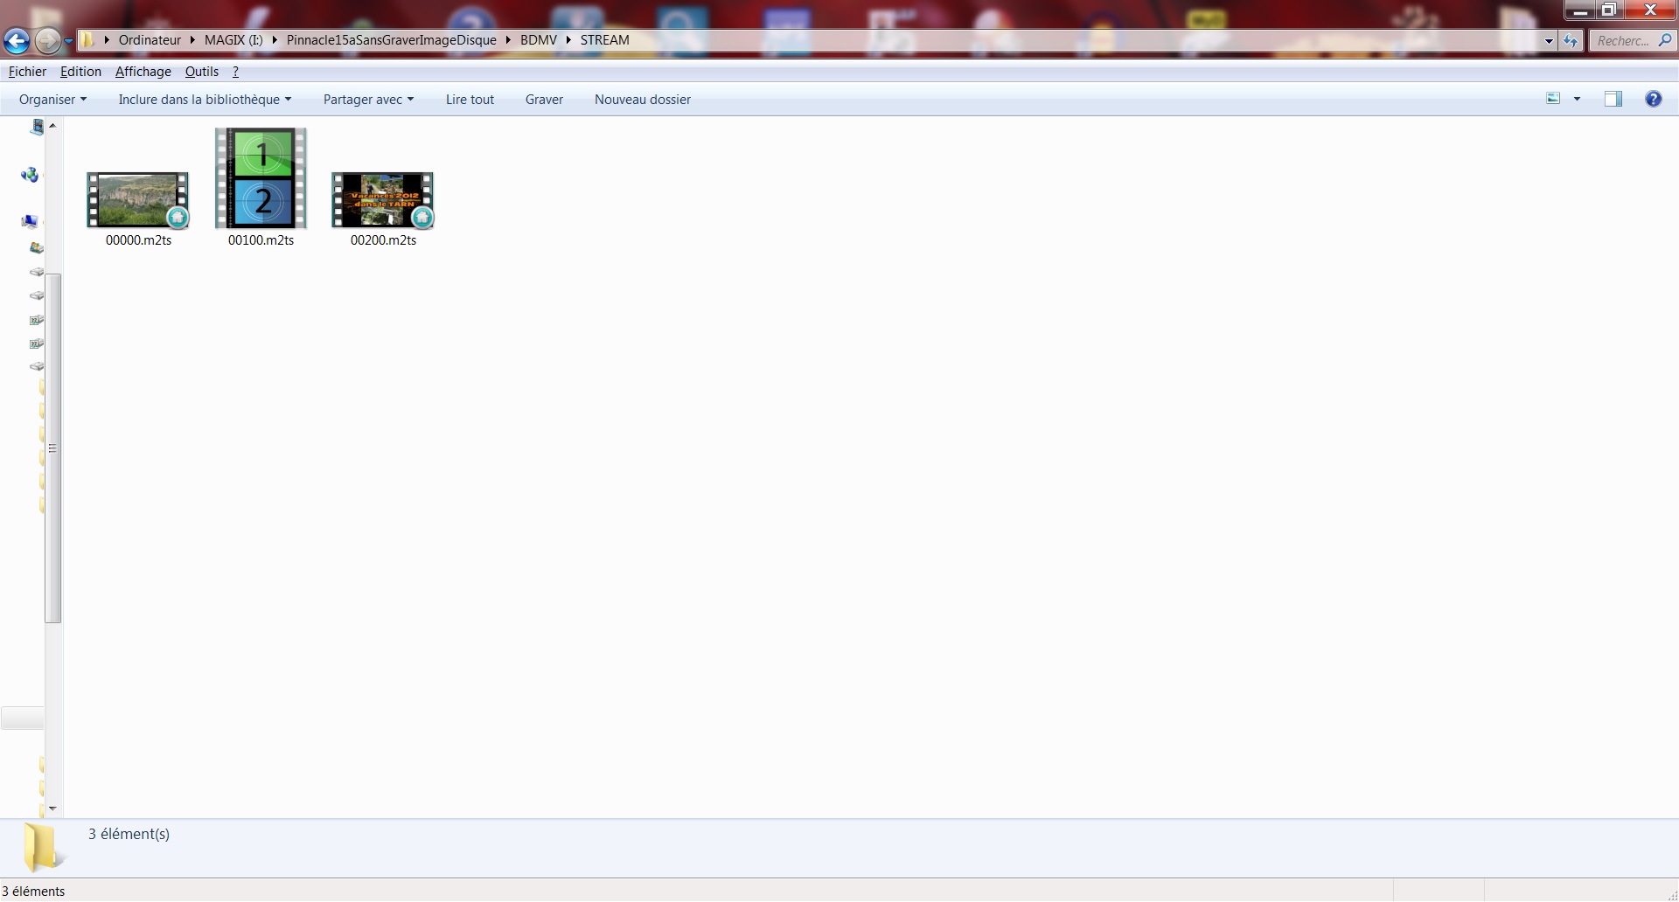Click the navigation pane scroll down arrow
This screenshot has height=902, width=1679.
click(x=52, y=808)
